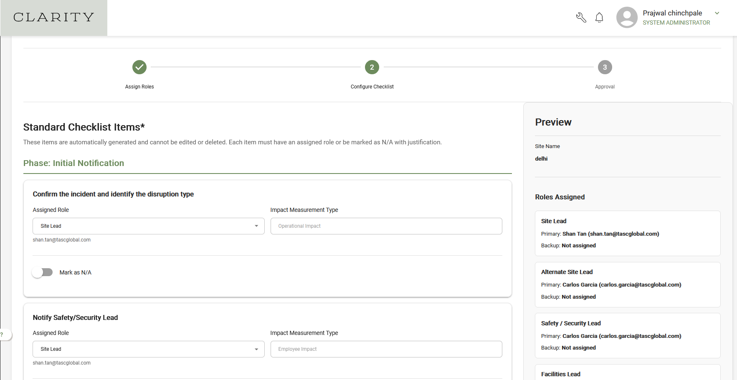Click Phase: Initial Notification heading

[x=73, y=163]
